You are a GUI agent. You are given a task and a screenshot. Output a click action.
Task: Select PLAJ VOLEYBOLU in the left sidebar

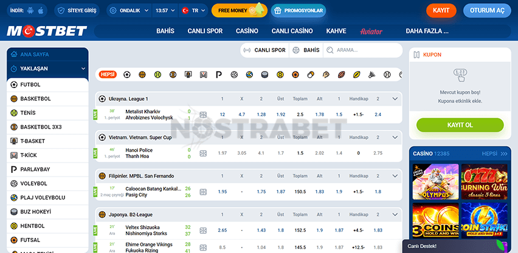click(x=47, y=198)
